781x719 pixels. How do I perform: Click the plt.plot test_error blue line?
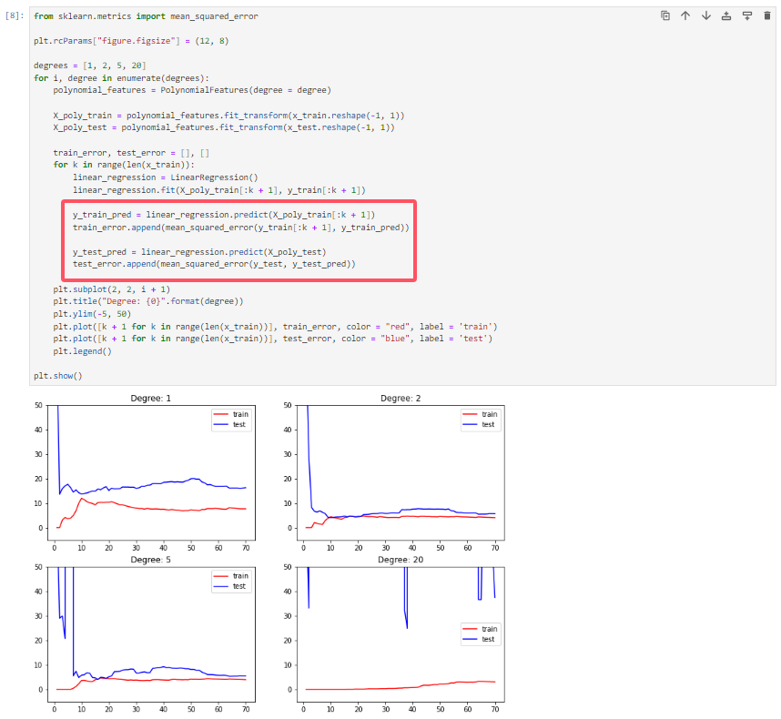[272, 339]
